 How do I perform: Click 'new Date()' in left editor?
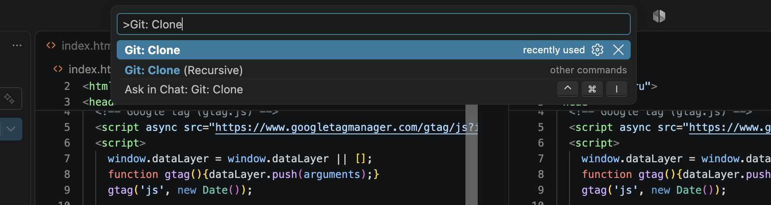pyautogui.click(x=212, y=190)
